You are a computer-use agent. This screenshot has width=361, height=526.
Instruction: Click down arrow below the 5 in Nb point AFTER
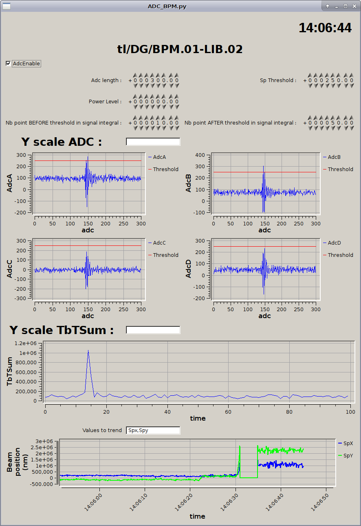click(x=332, y=128)
